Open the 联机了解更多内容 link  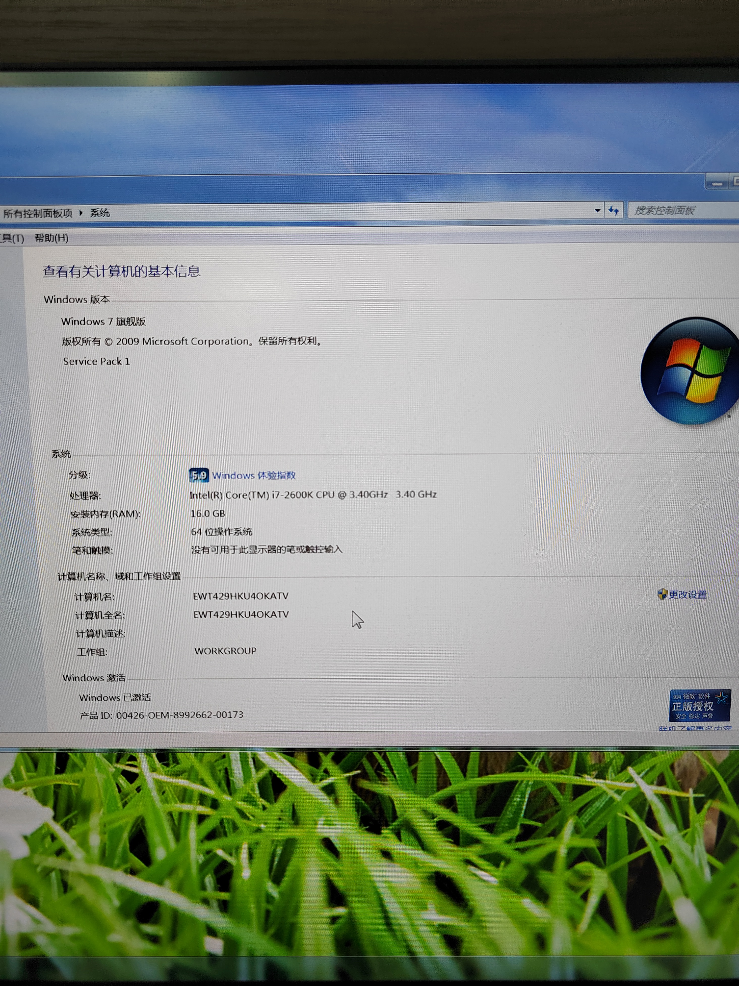[x=695, y=728]
